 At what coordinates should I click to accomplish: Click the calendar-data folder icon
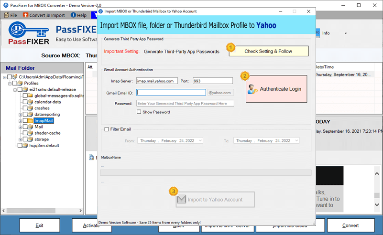[x=30, y=102]
